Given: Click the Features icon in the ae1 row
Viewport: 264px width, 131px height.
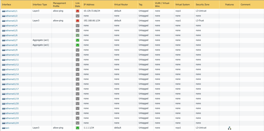Looking at the screenshot, I should click(229, 128).
